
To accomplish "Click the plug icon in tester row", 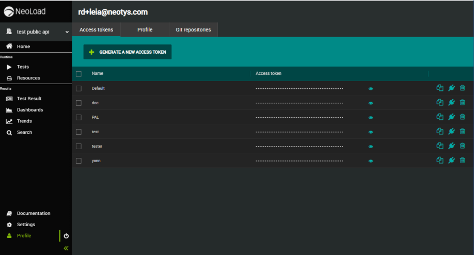I will [451, 146].
